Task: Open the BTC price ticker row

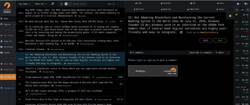Action: pos(242,30)
